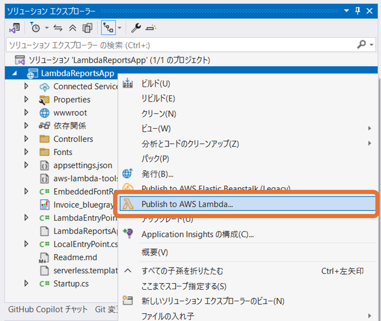Expand the 依存関係 node
This screenshot has height=321, width=381.
(x=26, y=126)
